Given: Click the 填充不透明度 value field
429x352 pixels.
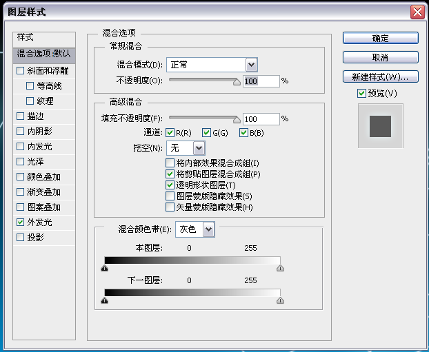Looking at the screenshot, I should tap(260, 118).
